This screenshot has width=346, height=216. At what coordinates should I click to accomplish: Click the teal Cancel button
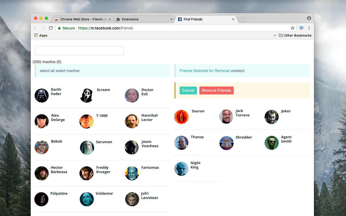188,90
